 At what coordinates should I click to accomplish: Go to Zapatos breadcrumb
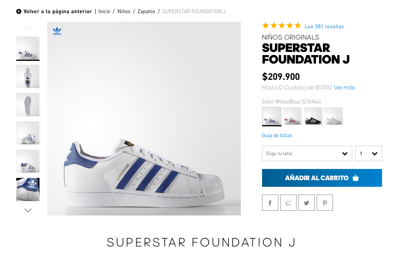146,12
